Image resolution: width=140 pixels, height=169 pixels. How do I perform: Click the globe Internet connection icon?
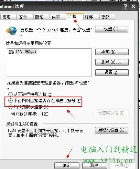coord(11,31)
